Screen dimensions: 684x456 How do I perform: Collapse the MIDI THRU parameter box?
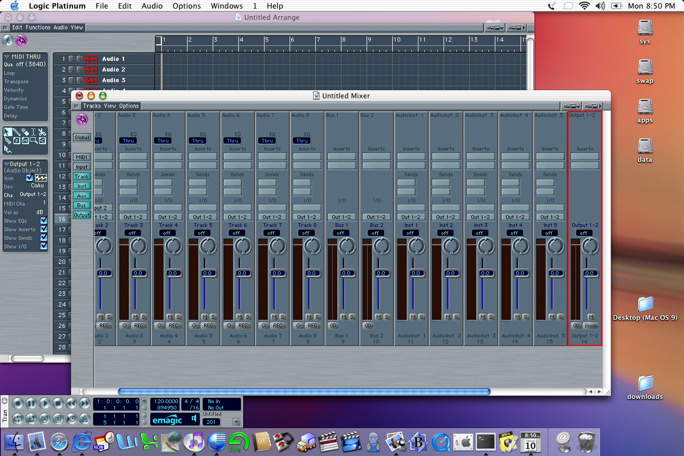(x=7, y=57)
